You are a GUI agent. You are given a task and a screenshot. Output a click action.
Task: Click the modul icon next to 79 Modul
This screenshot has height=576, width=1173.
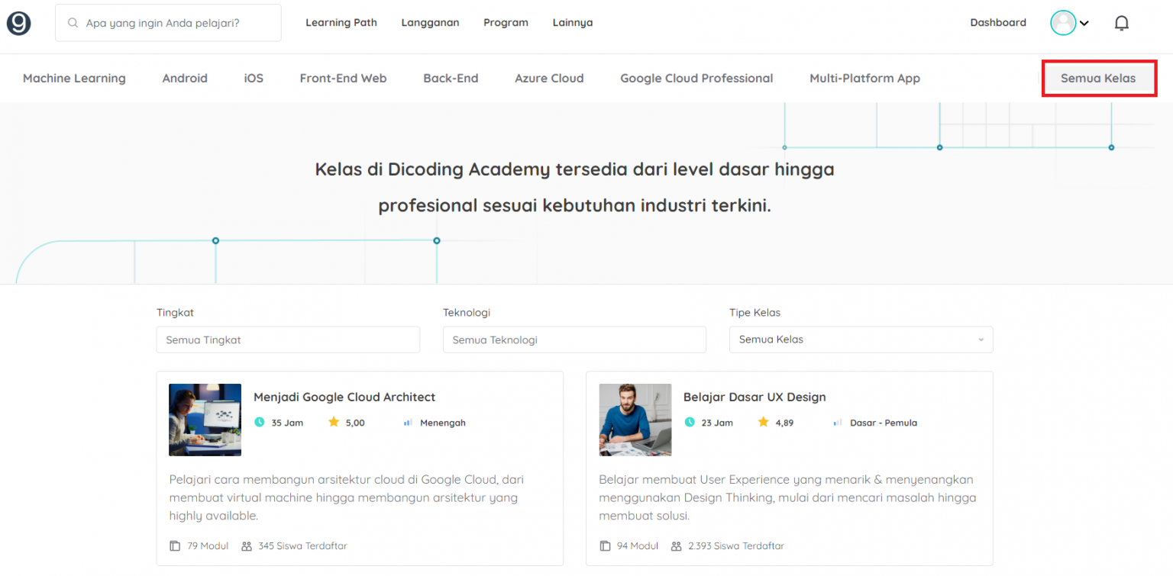[173, 545]
